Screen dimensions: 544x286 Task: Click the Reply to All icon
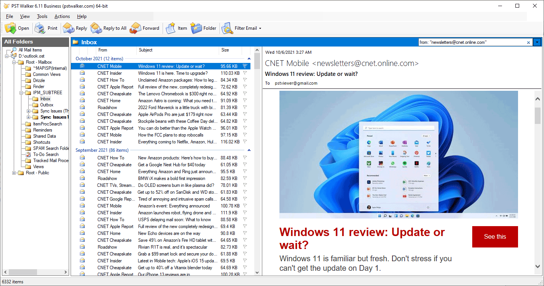coord(96,28)
